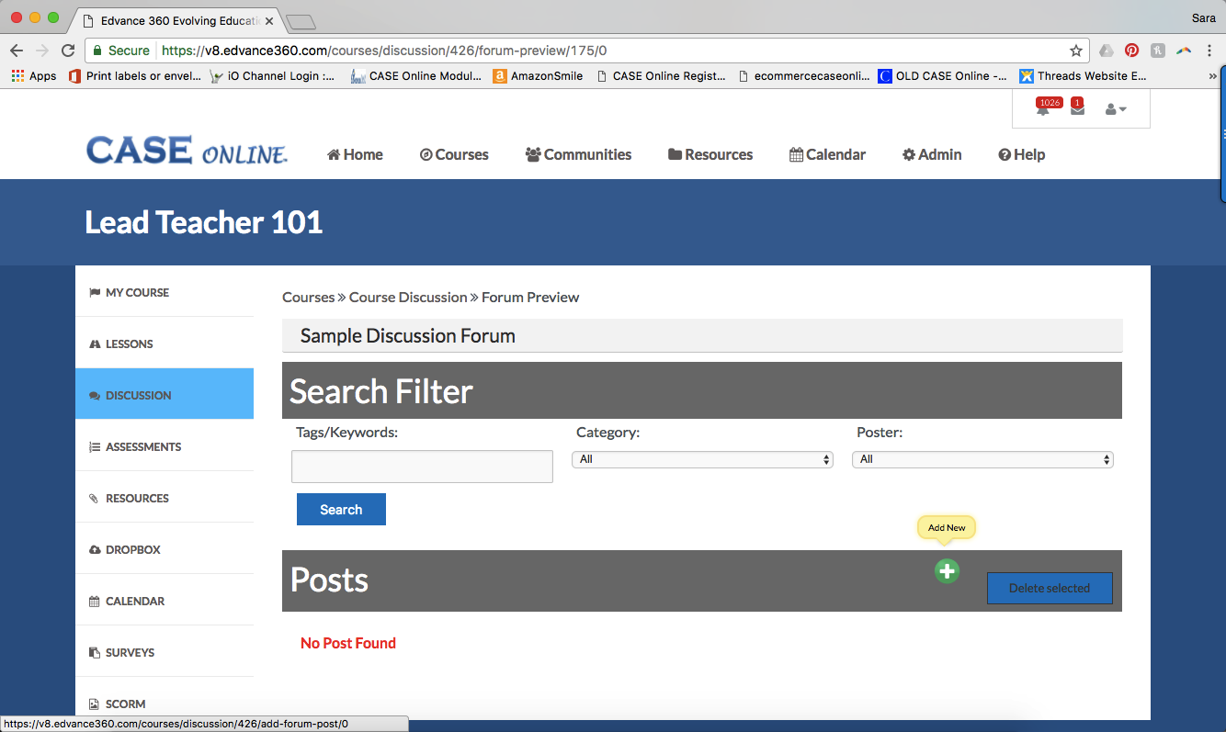Click the Tags/Keywords text field
This screenshot has height=732, width=1226.
pyautogui.click(x=422, y=467)
